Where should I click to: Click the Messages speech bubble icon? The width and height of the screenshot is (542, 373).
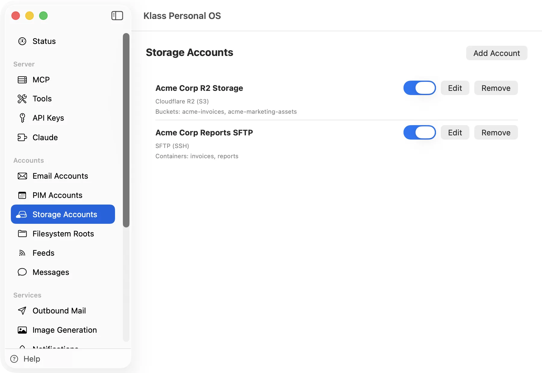(22, 272)
